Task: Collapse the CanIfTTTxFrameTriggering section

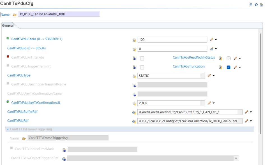Action: coord(8,129)
